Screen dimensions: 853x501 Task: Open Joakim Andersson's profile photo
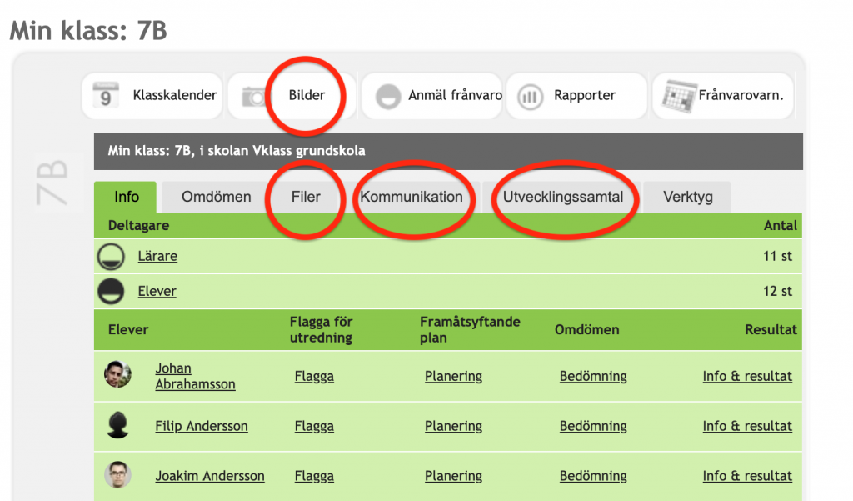click(x=117, y=475)
